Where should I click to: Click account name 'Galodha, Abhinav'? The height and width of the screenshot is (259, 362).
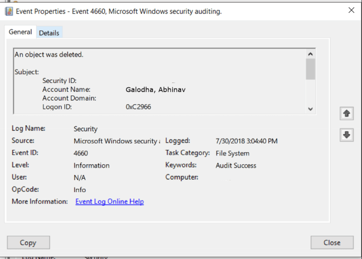tap(155, 90)
